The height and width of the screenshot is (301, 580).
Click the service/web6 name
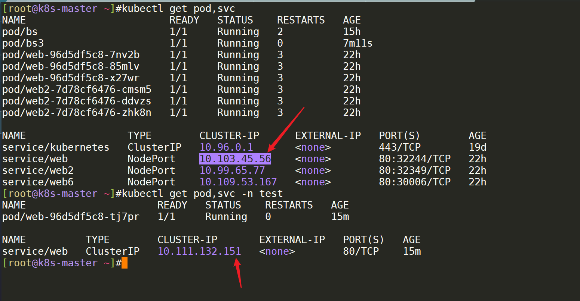pos(38,182)
